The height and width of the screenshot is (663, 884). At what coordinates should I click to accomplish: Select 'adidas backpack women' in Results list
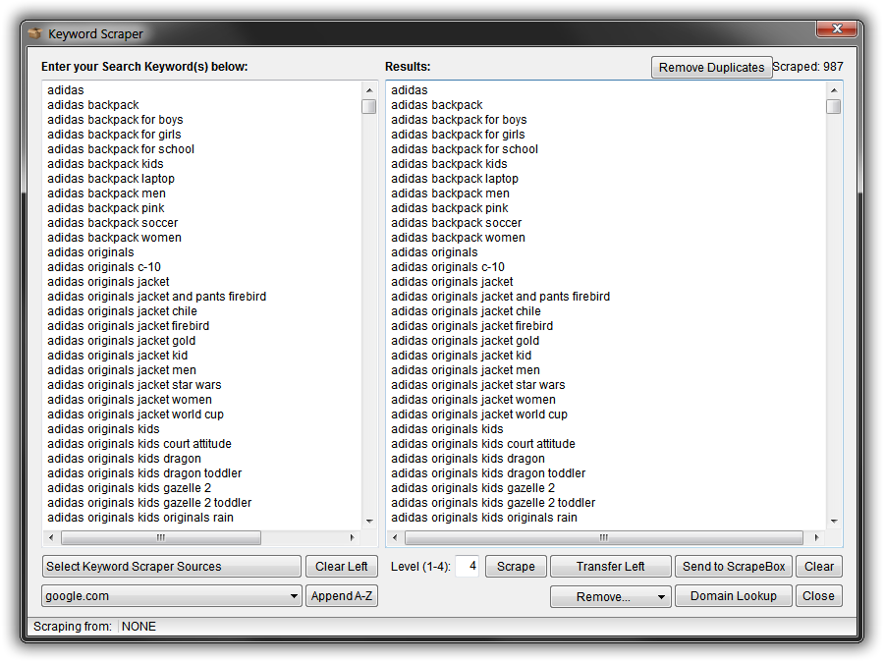coord(458,238)
